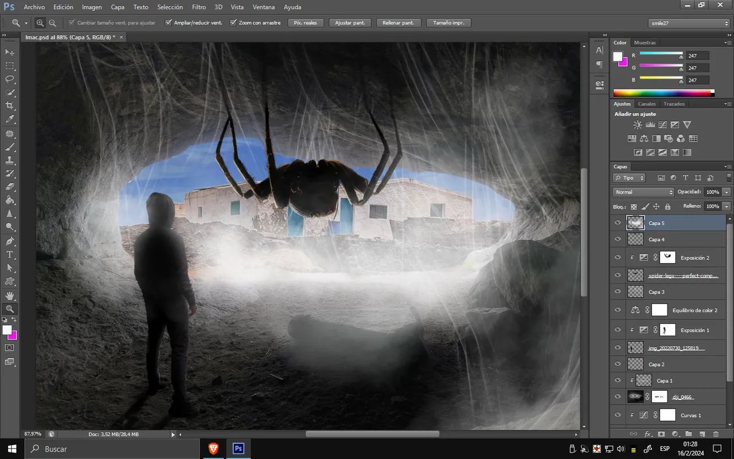The width and height of the screenshot is (734, 459).
Task: Select the Brush tool
Action: 10,147
